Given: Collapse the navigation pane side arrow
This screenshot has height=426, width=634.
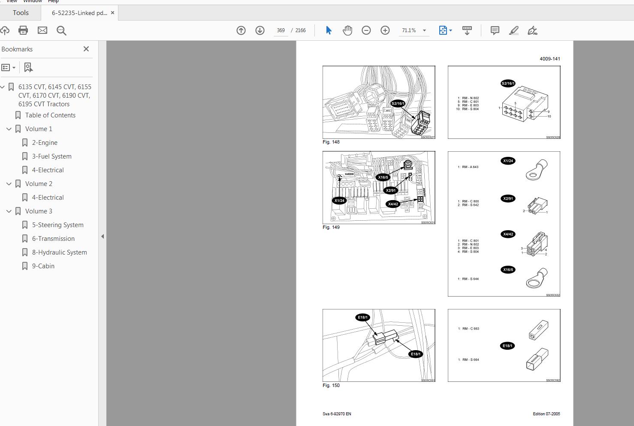Looking at the screenshot, I should coord(103,236).
